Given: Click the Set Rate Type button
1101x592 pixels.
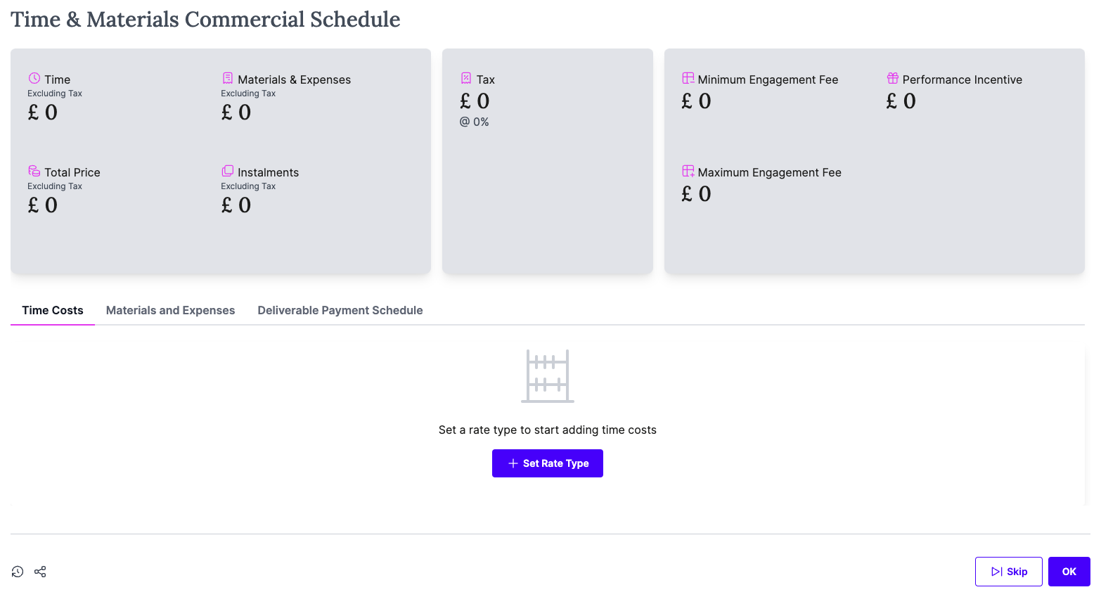Looking at the screenshot, I should point(548,463).
